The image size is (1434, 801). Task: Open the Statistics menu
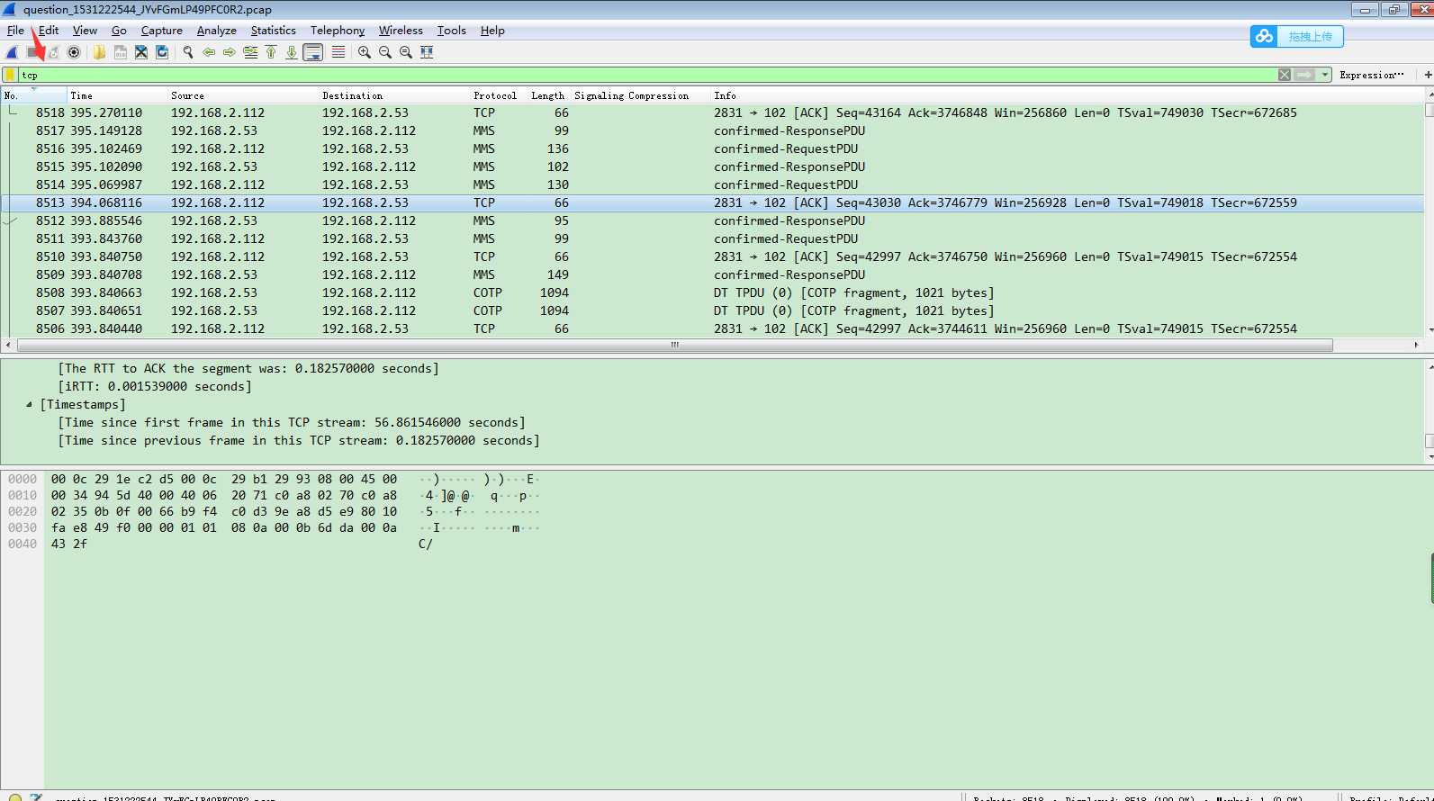[x=274, y=31]
